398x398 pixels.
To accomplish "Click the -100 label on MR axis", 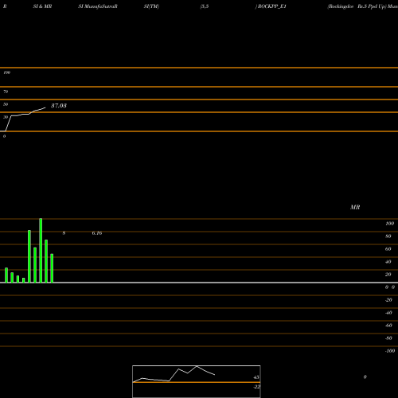I will (x=390, y=351).
